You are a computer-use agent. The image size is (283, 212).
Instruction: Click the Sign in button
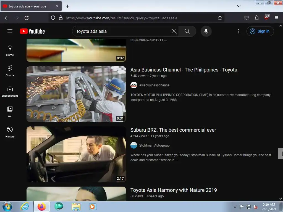pyautogui.click(x=260, y=31)
